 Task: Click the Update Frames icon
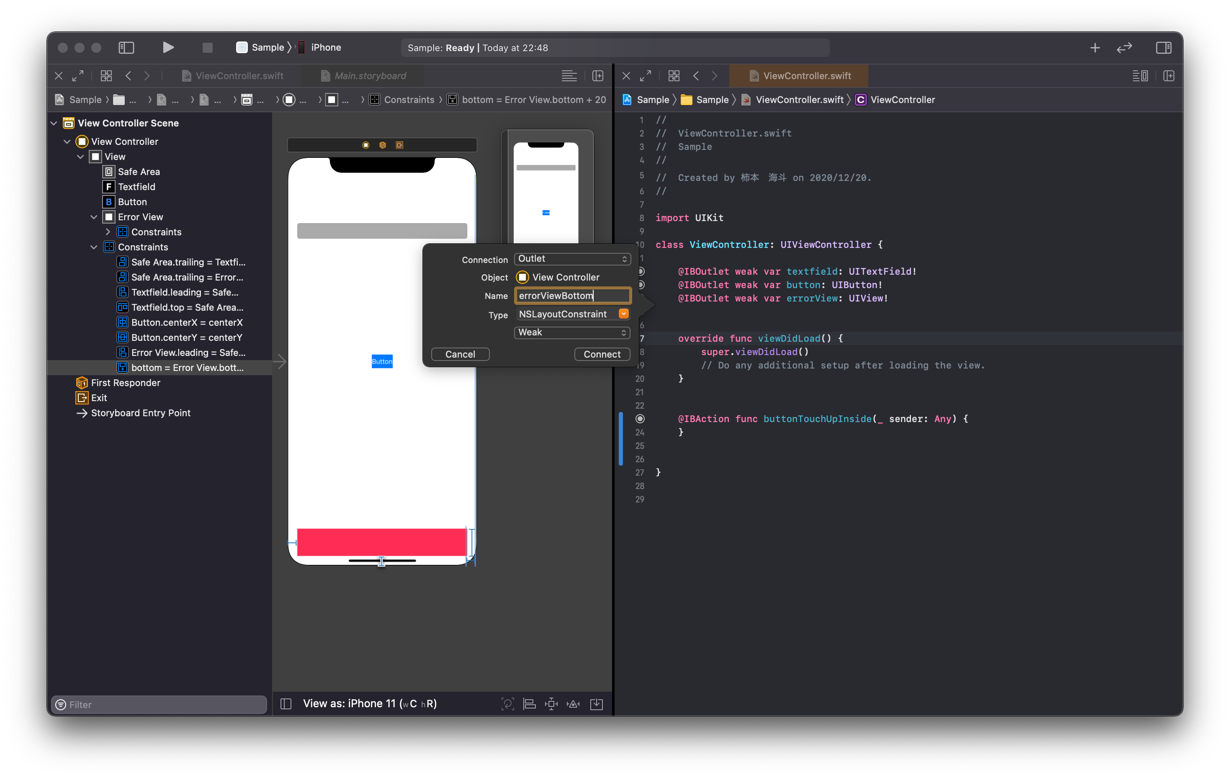tap(507, 704)
